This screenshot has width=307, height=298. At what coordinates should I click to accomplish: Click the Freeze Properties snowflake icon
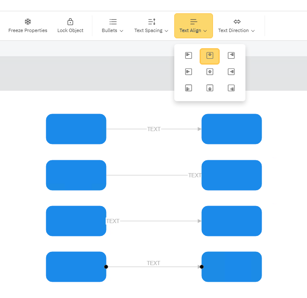(28, 22)
